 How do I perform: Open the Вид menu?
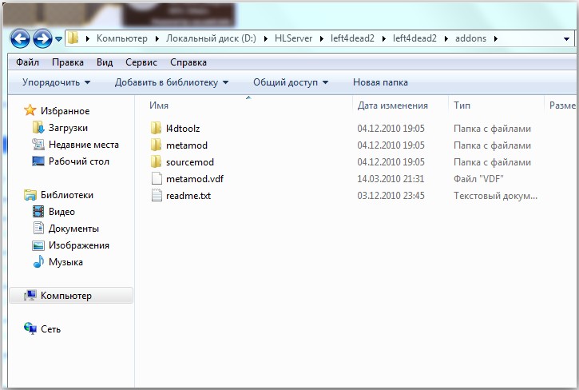click(x=105, y=62)
